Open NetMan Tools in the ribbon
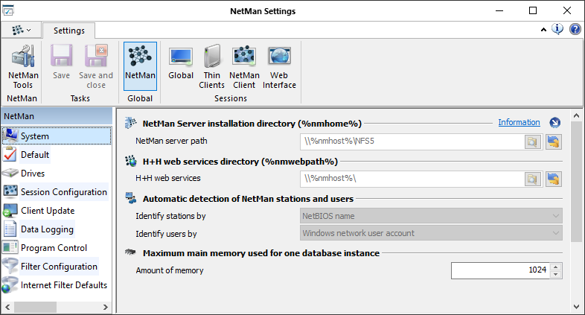 (x=22, y=67)
